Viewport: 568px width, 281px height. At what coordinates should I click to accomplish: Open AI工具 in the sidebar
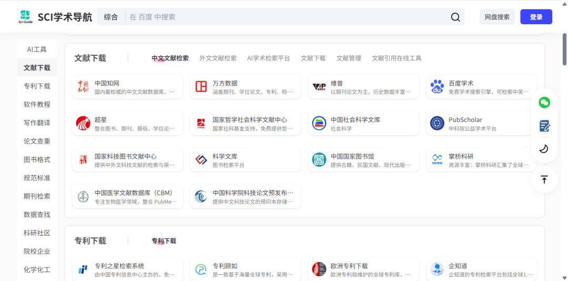pos(37,49)
